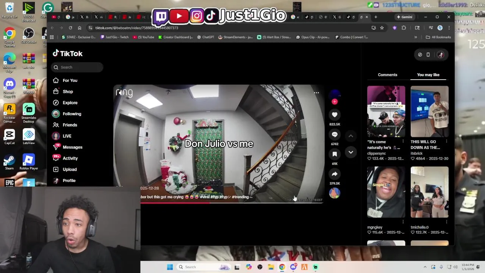Open the Windows Start menu
Viewport: 485px width, 273px height.
click(170, 267)
